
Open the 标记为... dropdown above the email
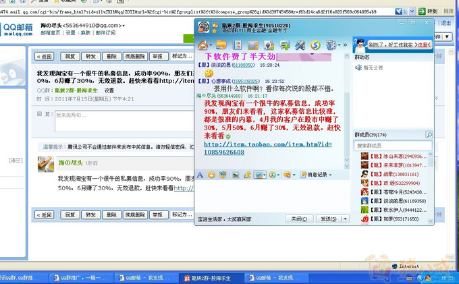click(182, 56)
